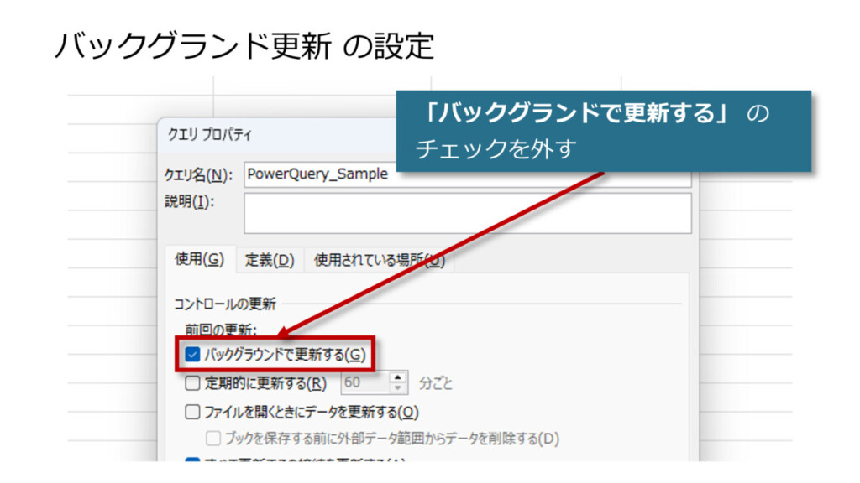860x483 pixels.
Task: Click the 前回の更新 label
Action: (222, 330)
